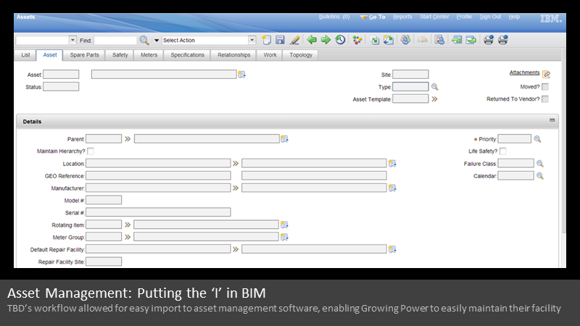
Task: Toggle the Returned To Vendor? checkbox
Action: pyautogui.click(x=545, y=99)
